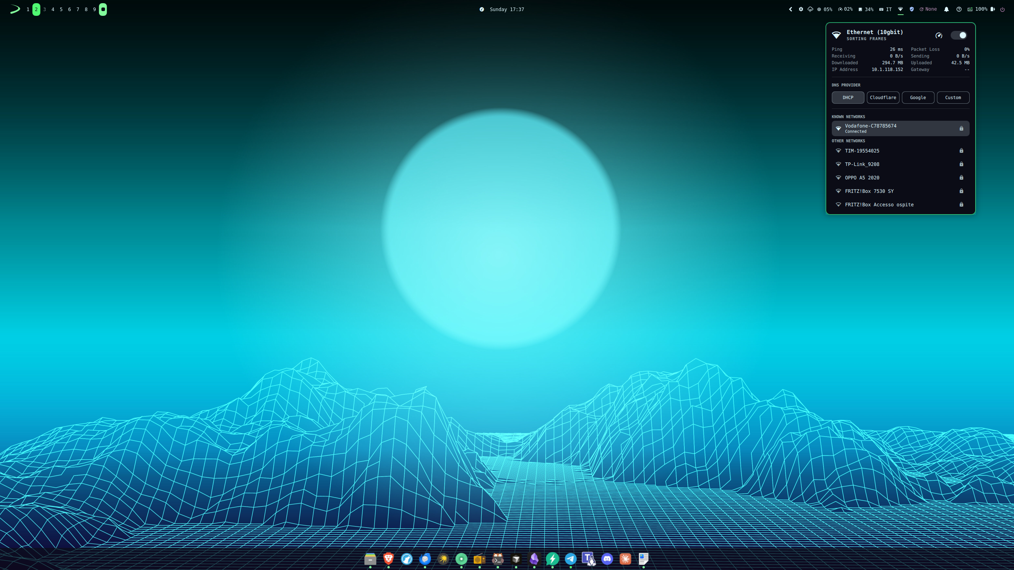Open Brave browser from the dock
This screenshot has width=1014, height=570.
click(389, 559)
